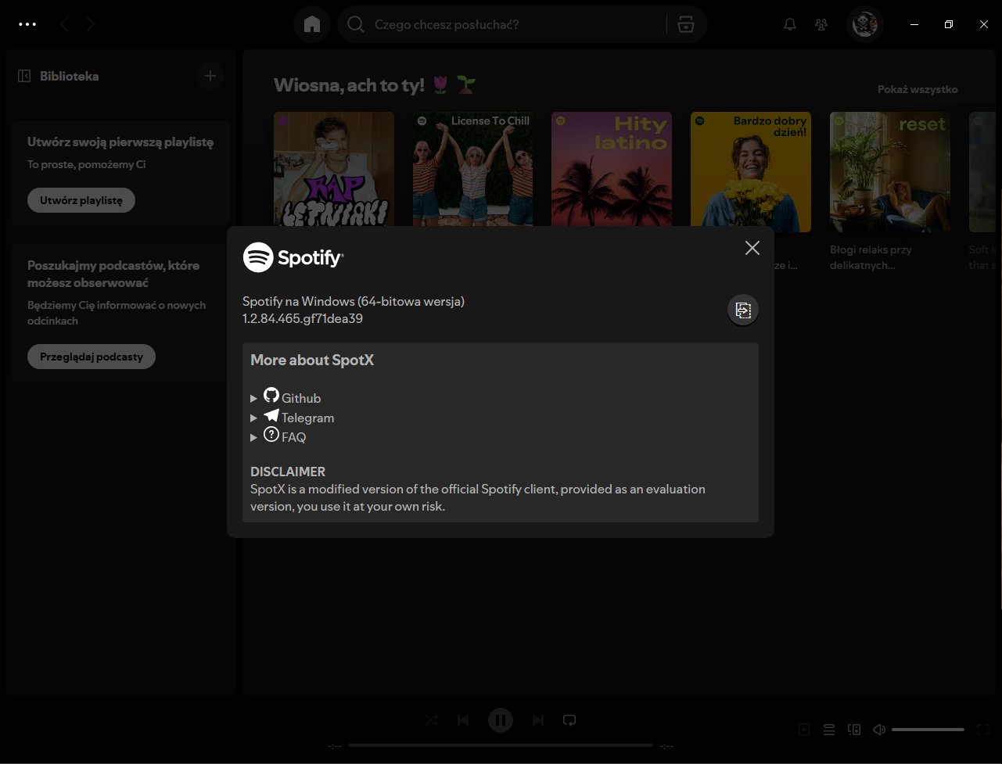Open the playback queue
Screen dimensions: 1002x764
pos(829,730)
